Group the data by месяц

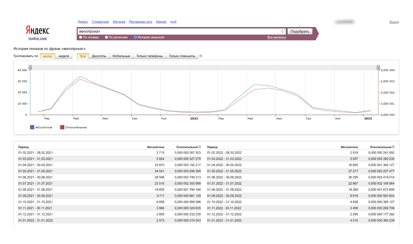pyautogui.click(x=47, y=56)
